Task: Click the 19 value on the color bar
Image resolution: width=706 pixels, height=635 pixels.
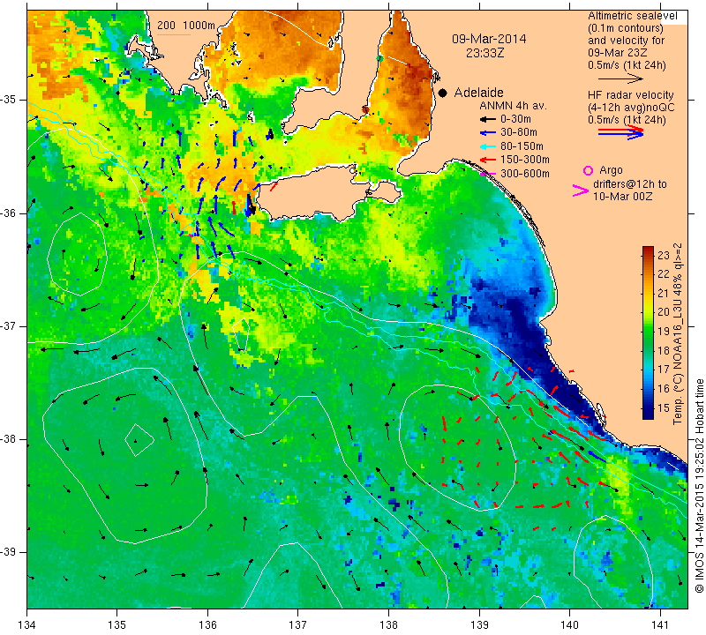Action: [x=664, y=332]
